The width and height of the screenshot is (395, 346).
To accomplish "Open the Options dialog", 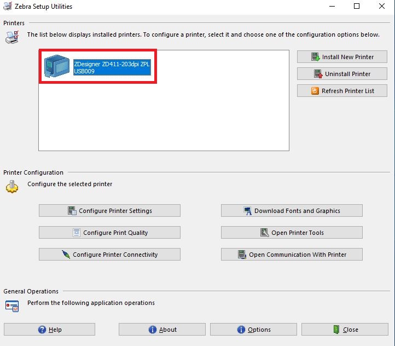I will [x=253, y=330].
